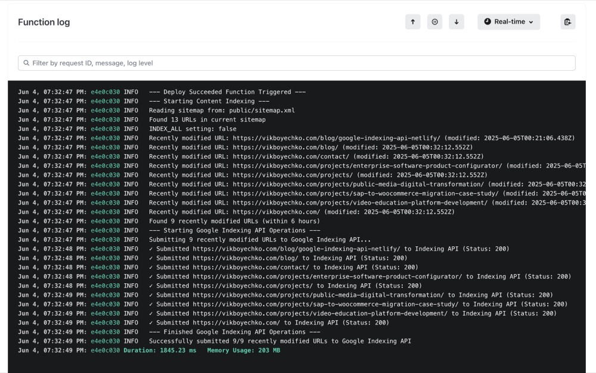This screenshot has width=596, height=373.
Task: Select Submitted video-education-platform-development line
Action: pyautogui.click(x=287, y=314)
